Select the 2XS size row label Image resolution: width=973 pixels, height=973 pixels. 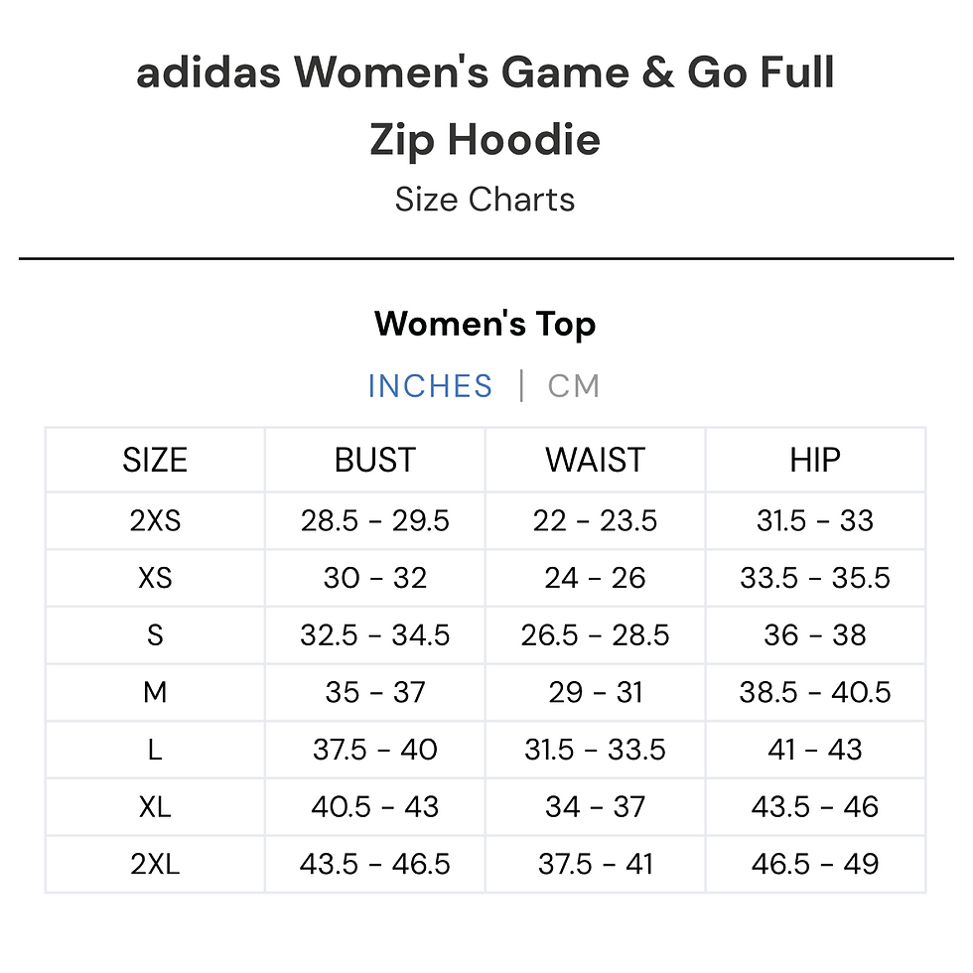pos(155,520)
